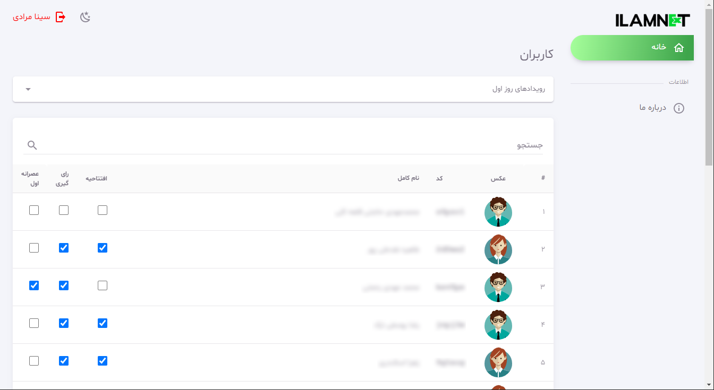Click the search magnifier icon

tap(32, 144)
